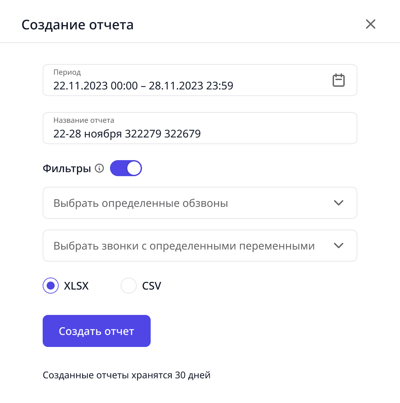Viewport: 400px width, 403px height.
Task: Click into the Название отчета input field
Action: 200,128
